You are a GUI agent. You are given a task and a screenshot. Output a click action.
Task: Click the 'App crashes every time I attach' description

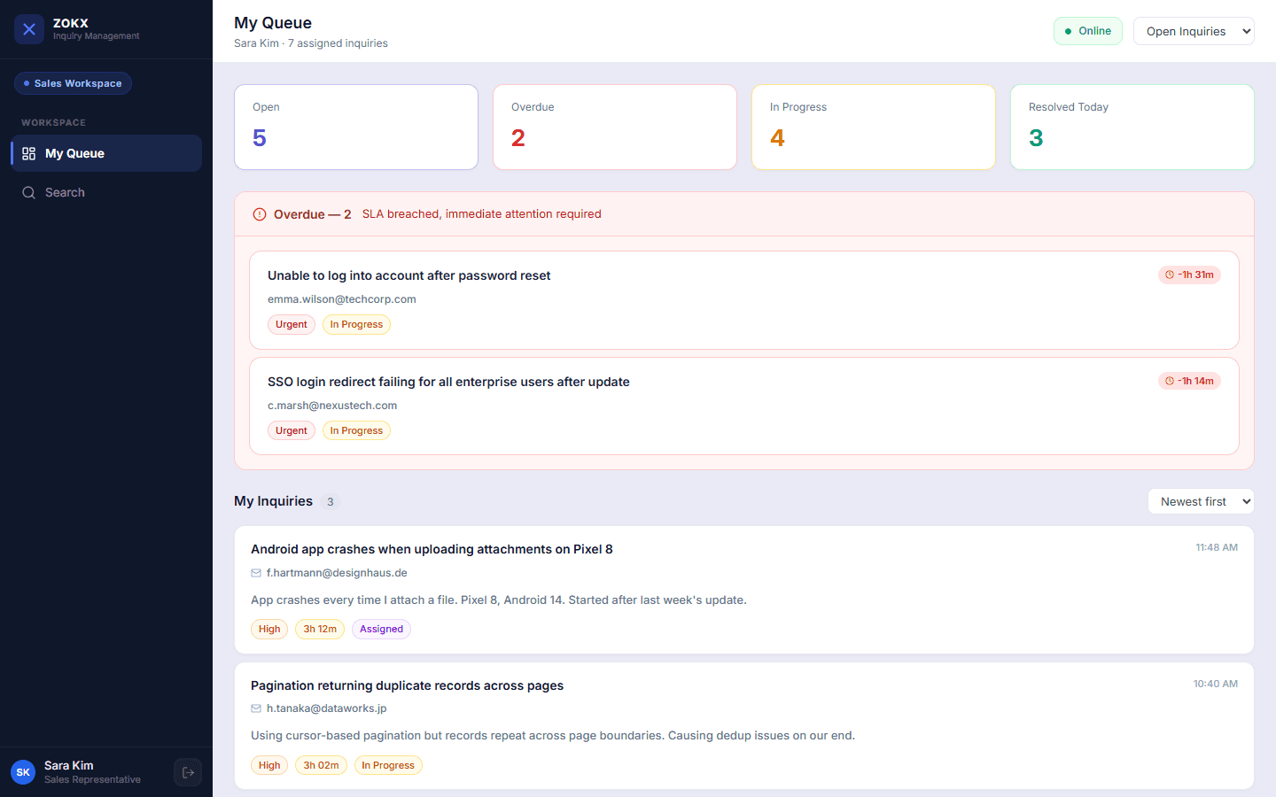click(499, 600)
